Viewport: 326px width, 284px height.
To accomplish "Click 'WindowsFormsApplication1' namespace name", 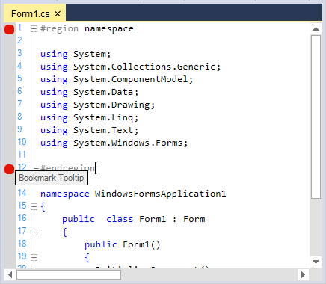I will (160, 194).
